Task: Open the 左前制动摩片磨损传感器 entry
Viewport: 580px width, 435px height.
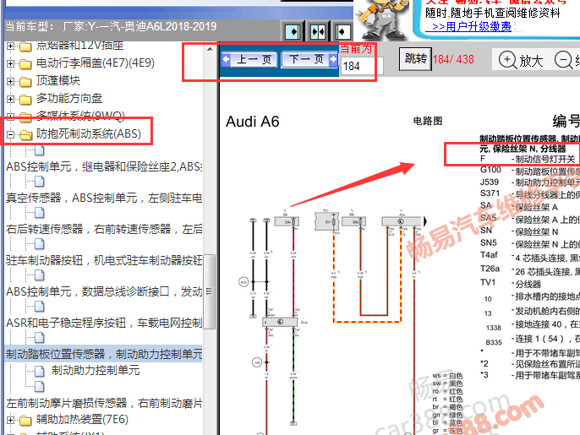Action: tap(104, 403)
